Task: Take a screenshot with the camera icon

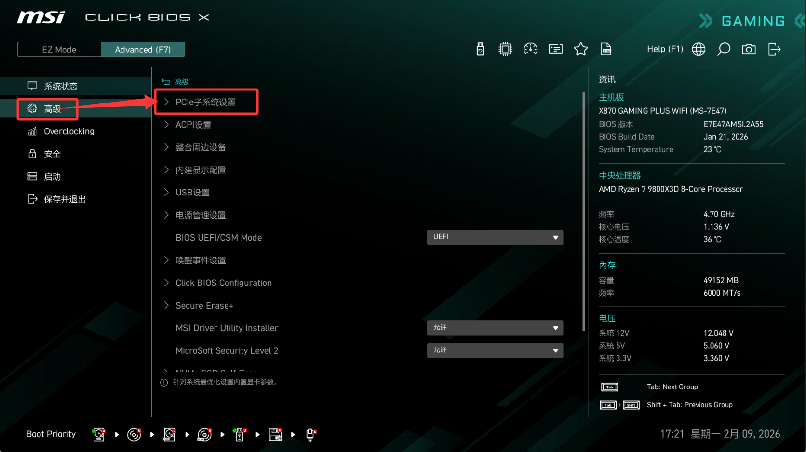Action: (749, 49)
